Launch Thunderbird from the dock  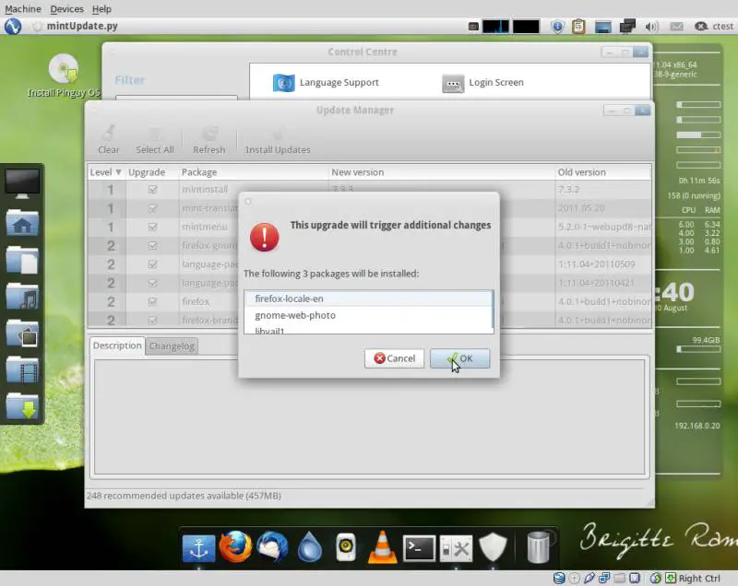272,547
